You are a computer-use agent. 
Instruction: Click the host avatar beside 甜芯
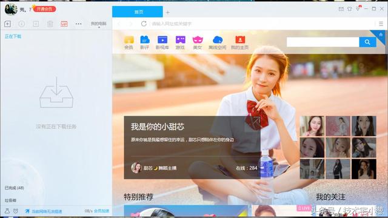coord(136,168)
